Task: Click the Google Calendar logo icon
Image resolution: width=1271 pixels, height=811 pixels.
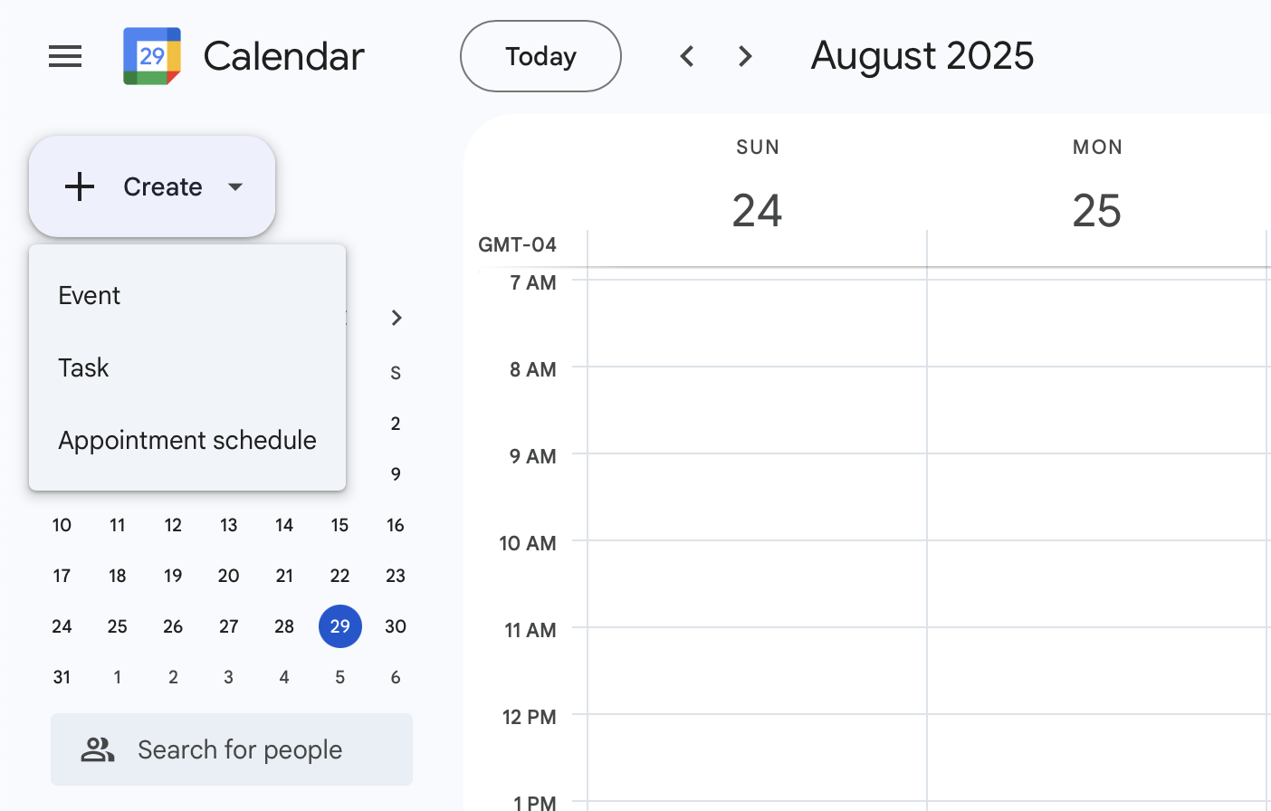Action: click(x=152, y=56)
